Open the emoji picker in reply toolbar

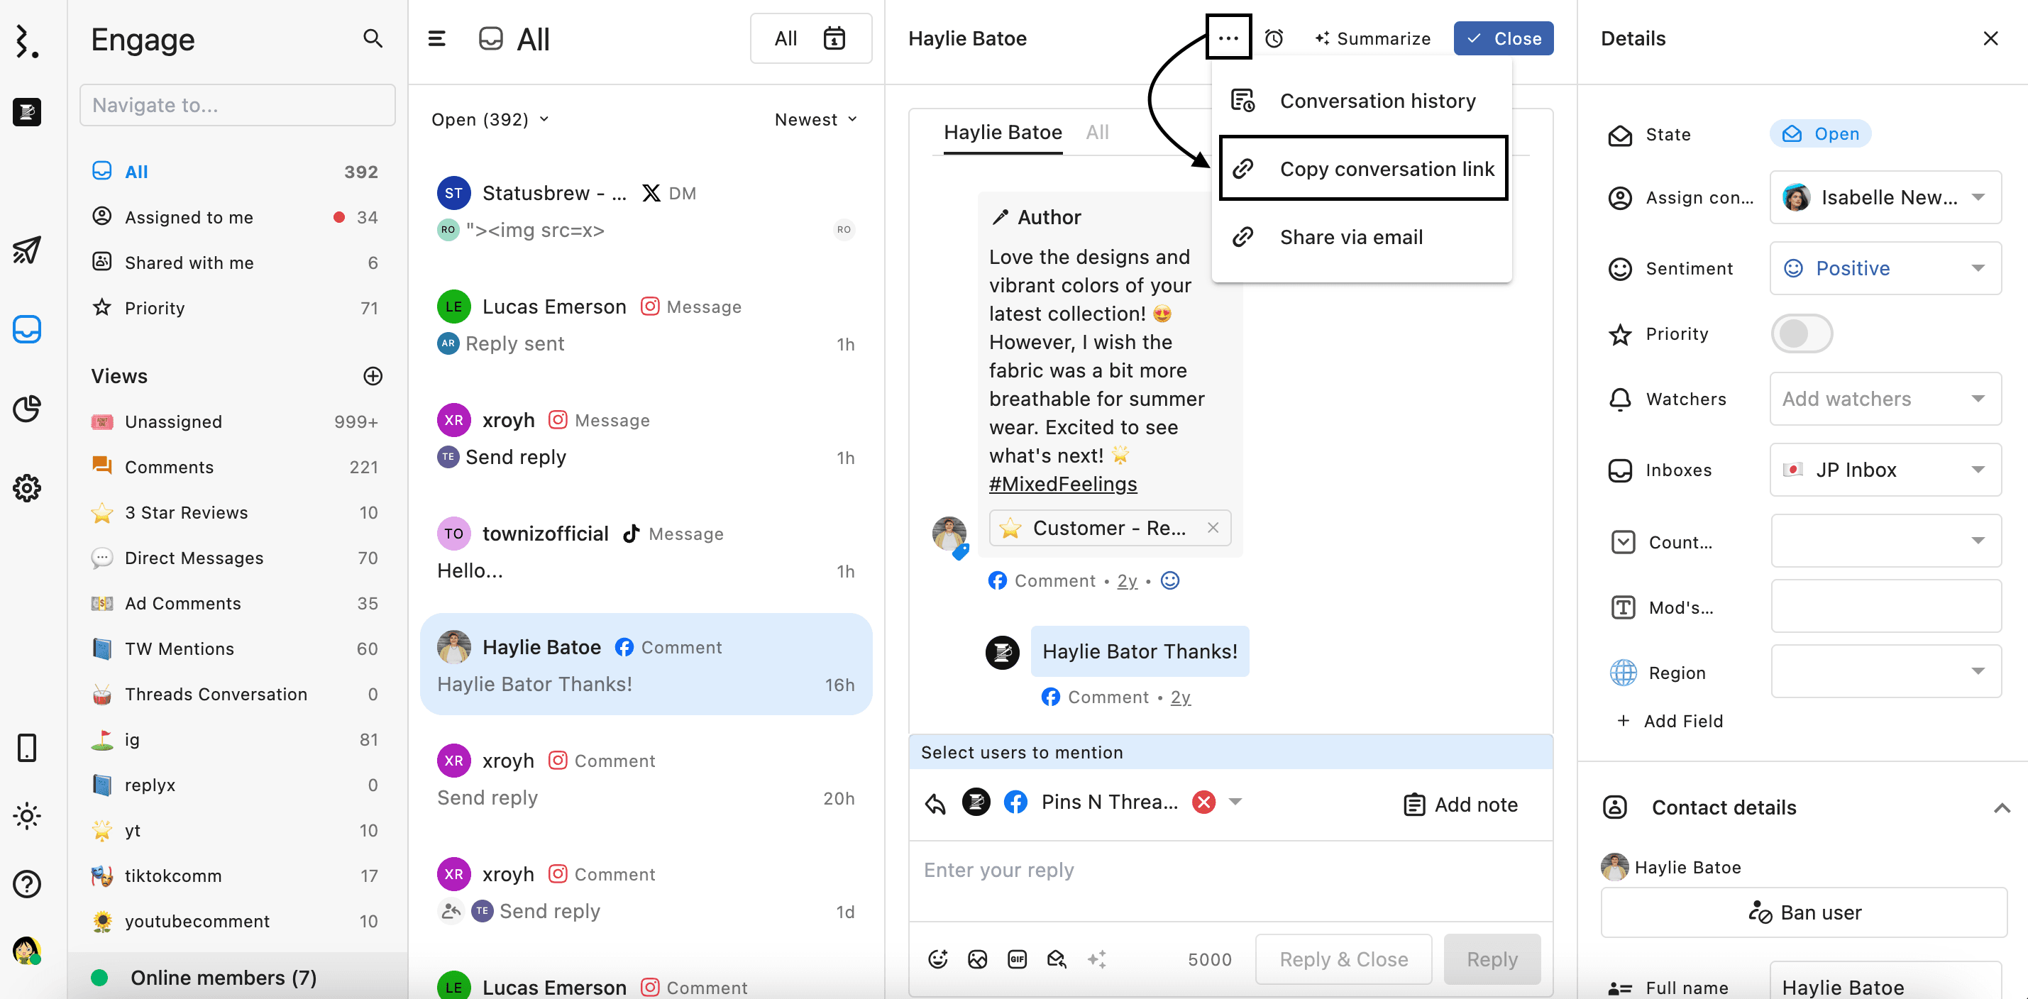[x=937, y=959]
